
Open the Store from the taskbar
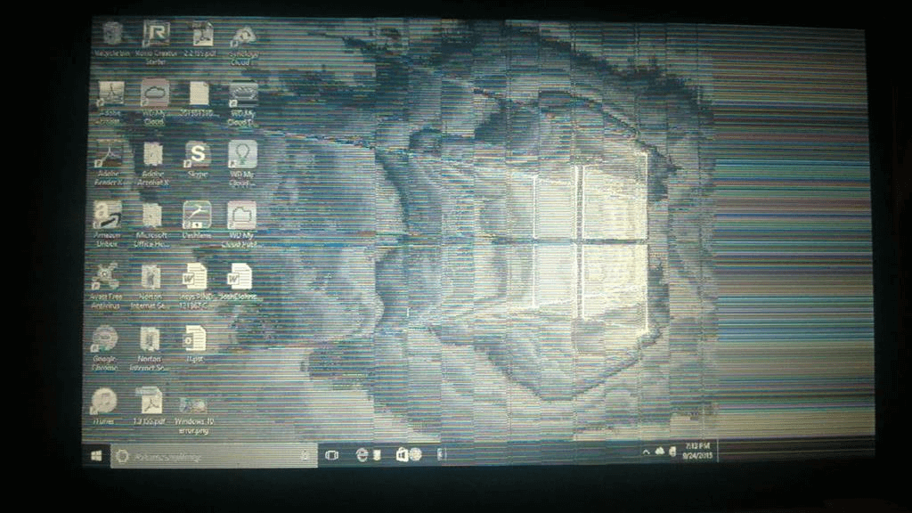402,454
